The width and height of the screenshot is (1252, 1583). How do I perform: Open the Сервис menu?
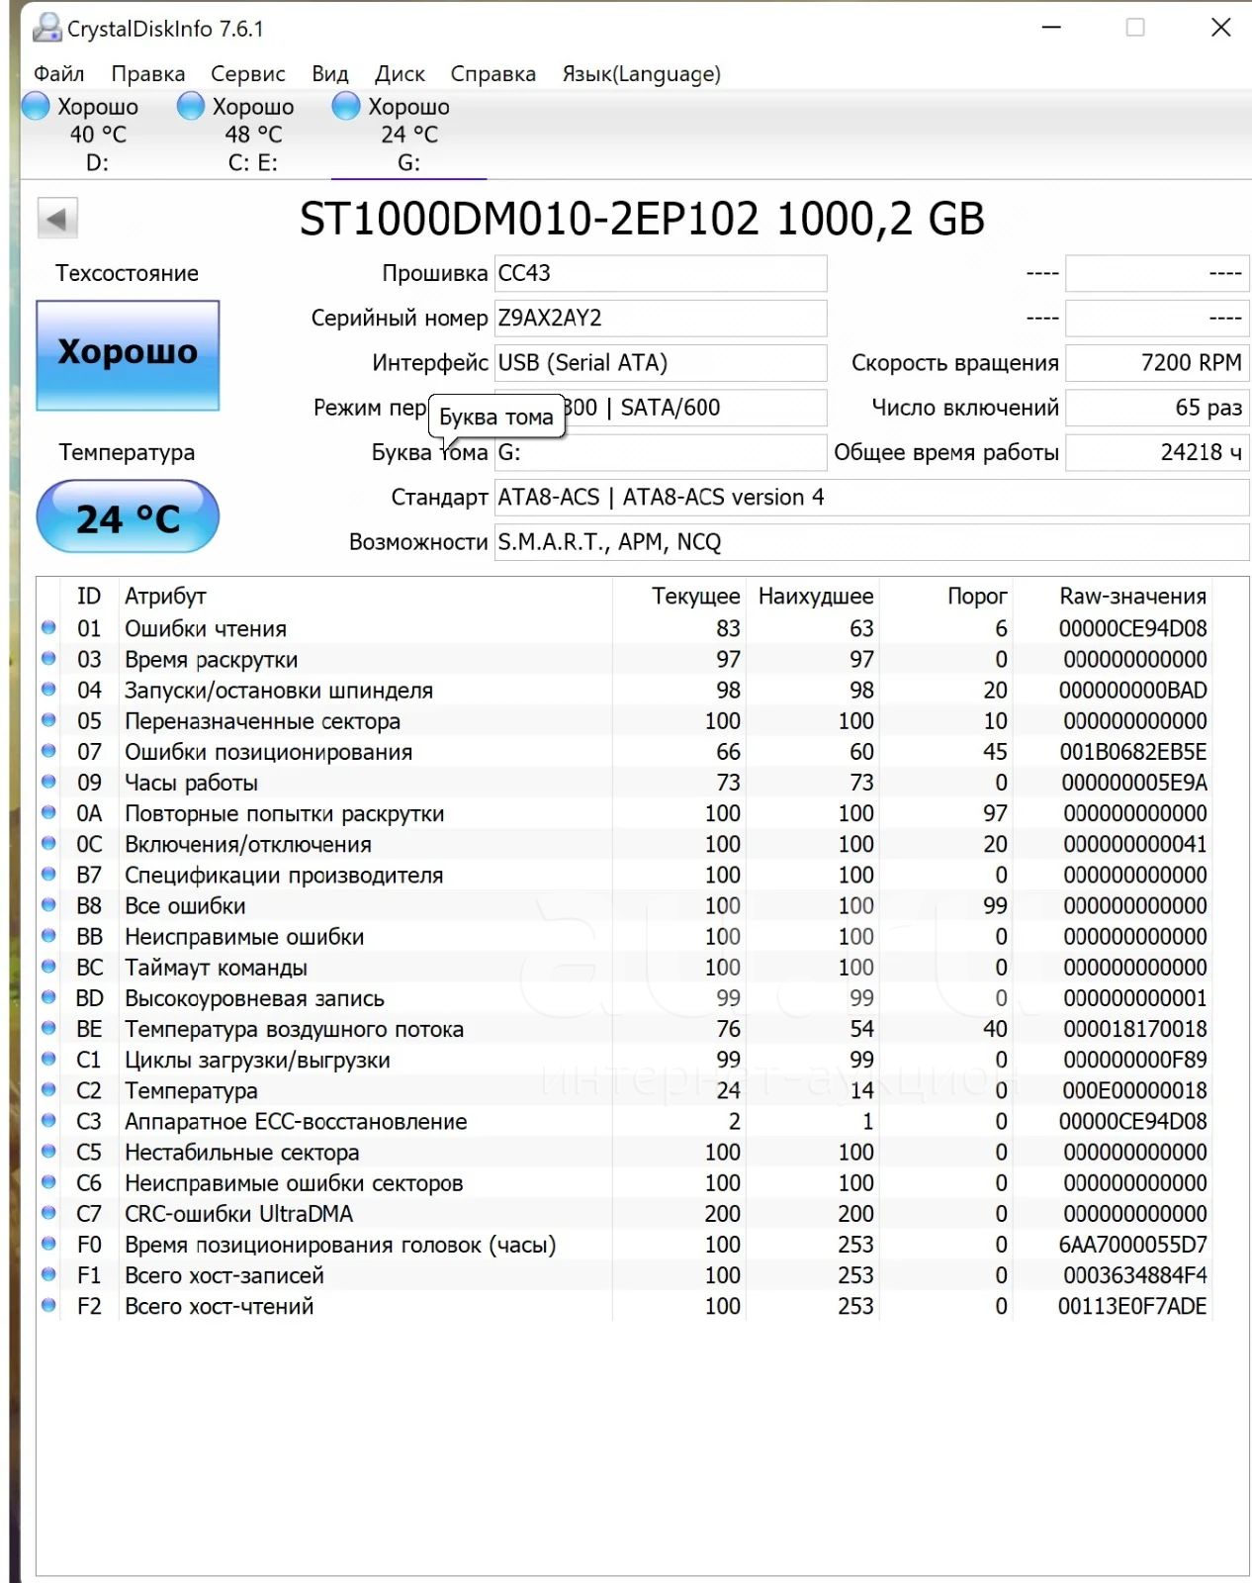pyautogui.click(x=248, y=74)
